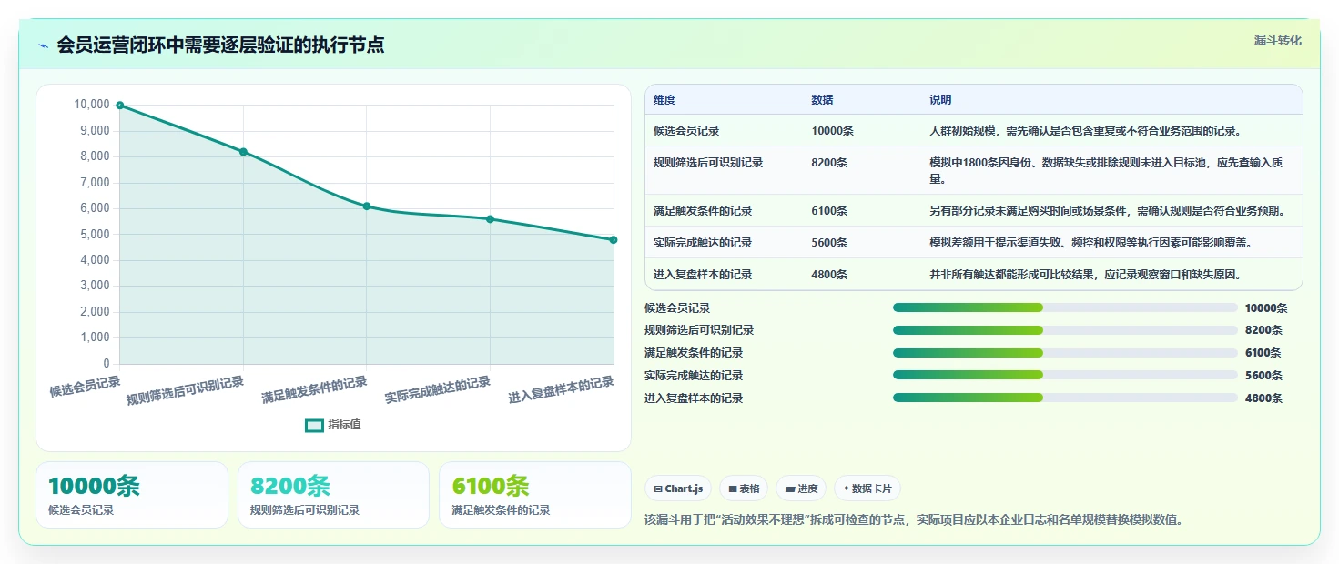
Task: Click the 进入复盘样本的记录 progress bar
Action: click(x=1065, y=398)
